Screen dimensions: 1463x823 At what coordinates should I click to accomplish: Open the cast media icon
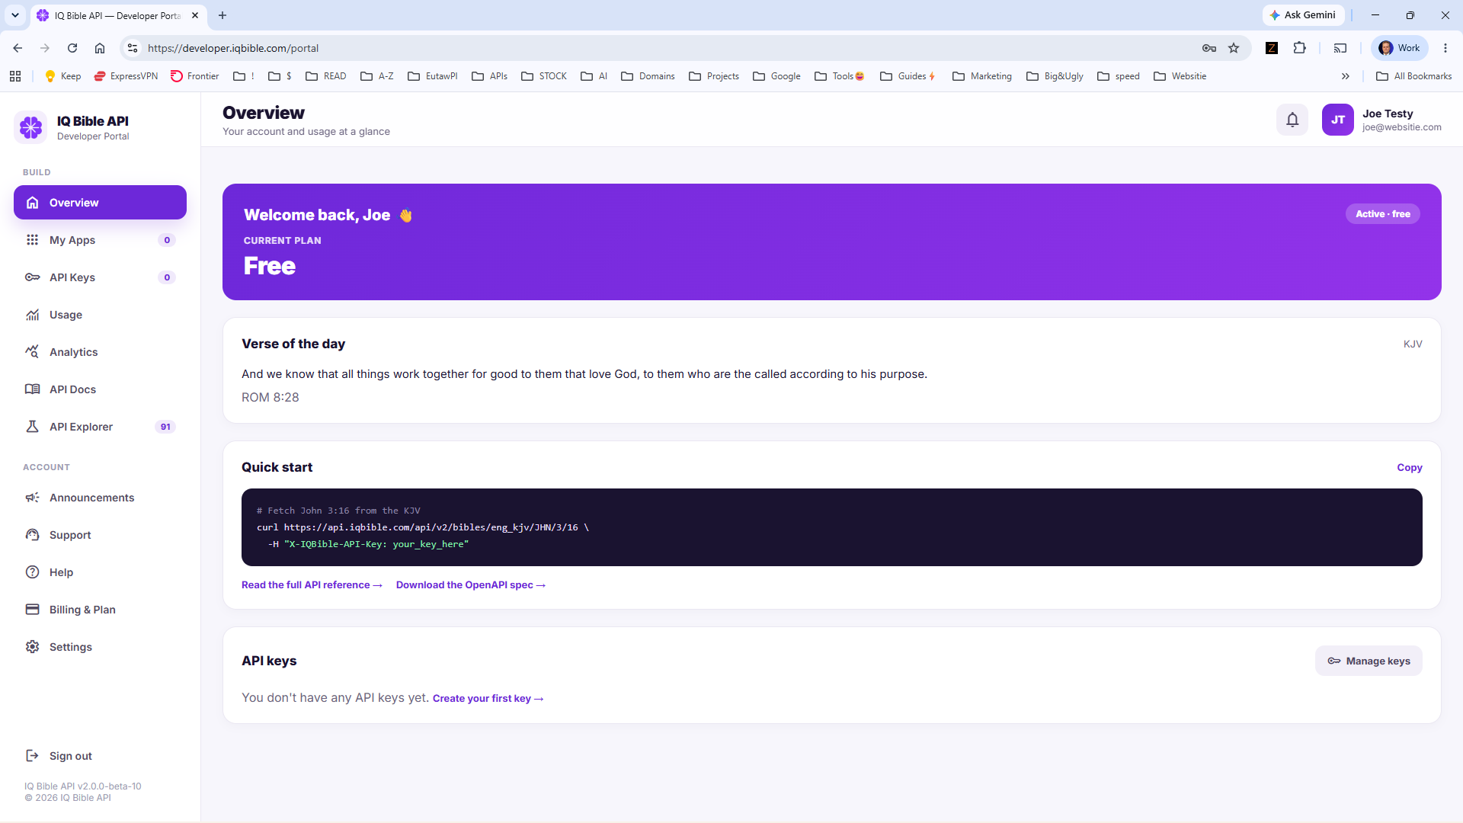pyautogui.click(x=1340, y=48)
